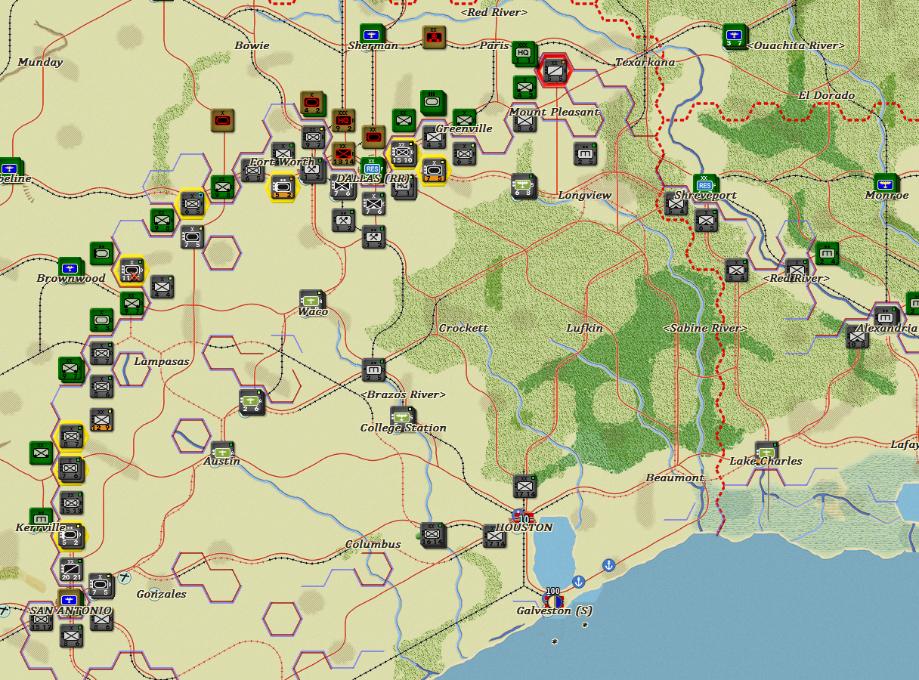
Task: Click the HOUSTON city label
Action: click(524, 527)
